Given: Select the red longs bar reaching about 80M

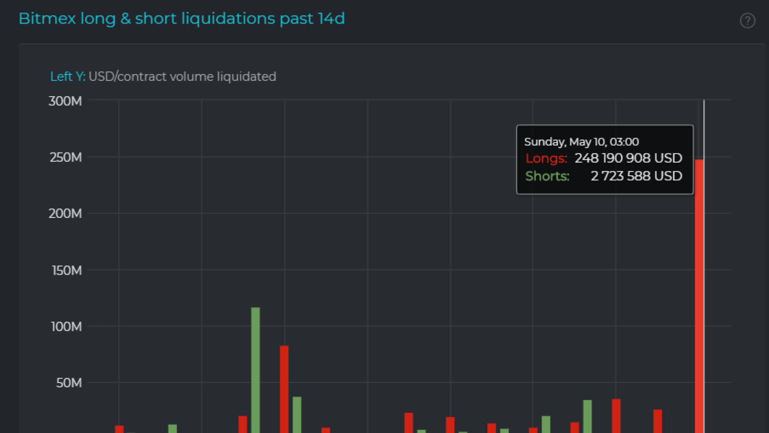Looking at the screenshot, I should coord(284,389).
